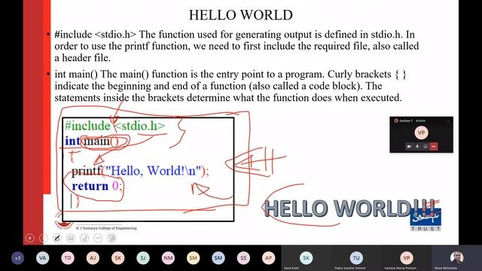Select the blue SM participant avatar

pyautogui.click(x=218, y=258)
